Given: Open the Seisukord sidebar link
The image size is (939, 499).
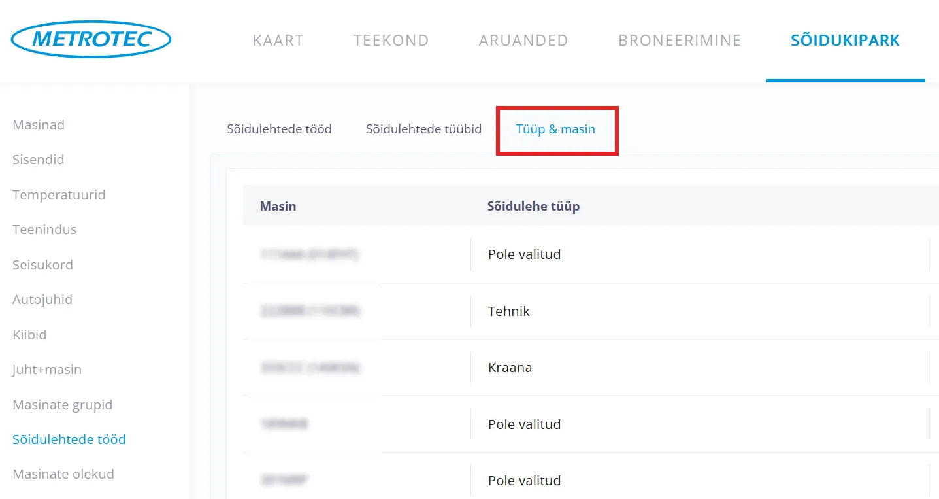Looking at the screenshot, I should tap(42, 265).
